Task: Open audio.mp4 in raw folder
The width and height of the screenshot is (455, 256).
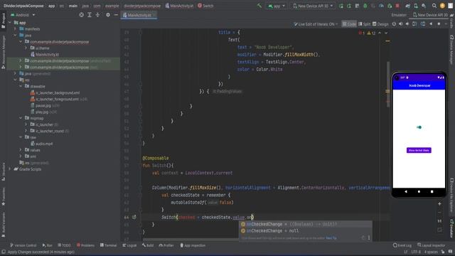Action: (41, 144)
